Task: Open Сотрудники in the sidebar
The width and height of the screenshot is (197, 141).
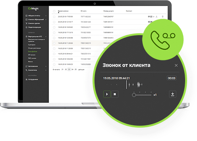Action: pyautogui.click(x=33, y=79)
